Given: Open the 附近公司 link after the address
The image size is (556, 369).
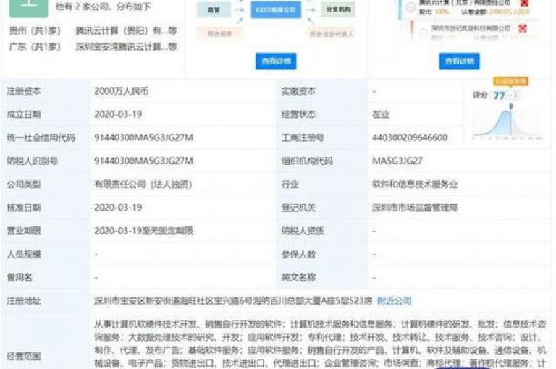Looking at the screenshot, I should coord(394,301).
